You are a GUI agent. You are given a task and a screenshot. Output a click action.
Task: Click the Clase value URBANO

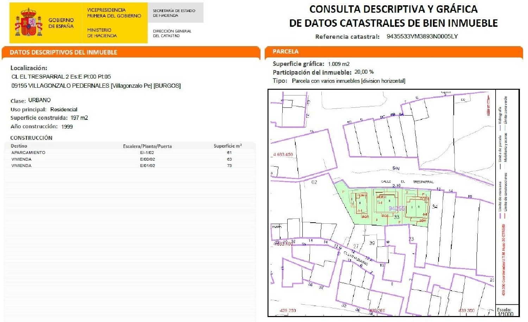39,100
